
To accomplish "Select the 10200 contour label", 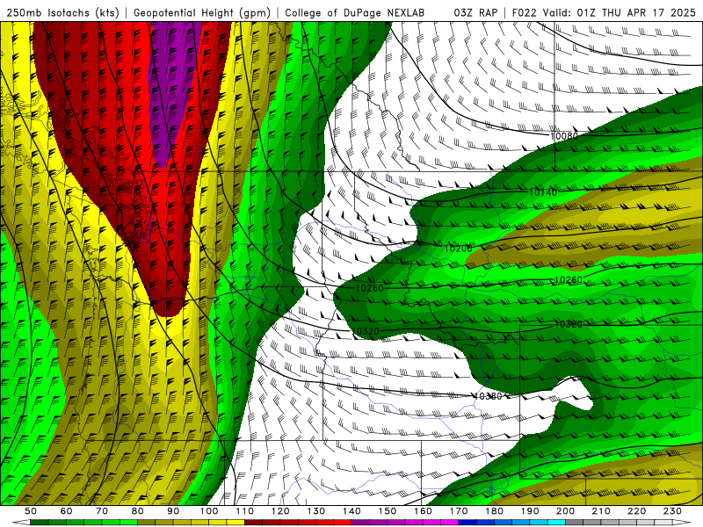I will tap(458, 248).
